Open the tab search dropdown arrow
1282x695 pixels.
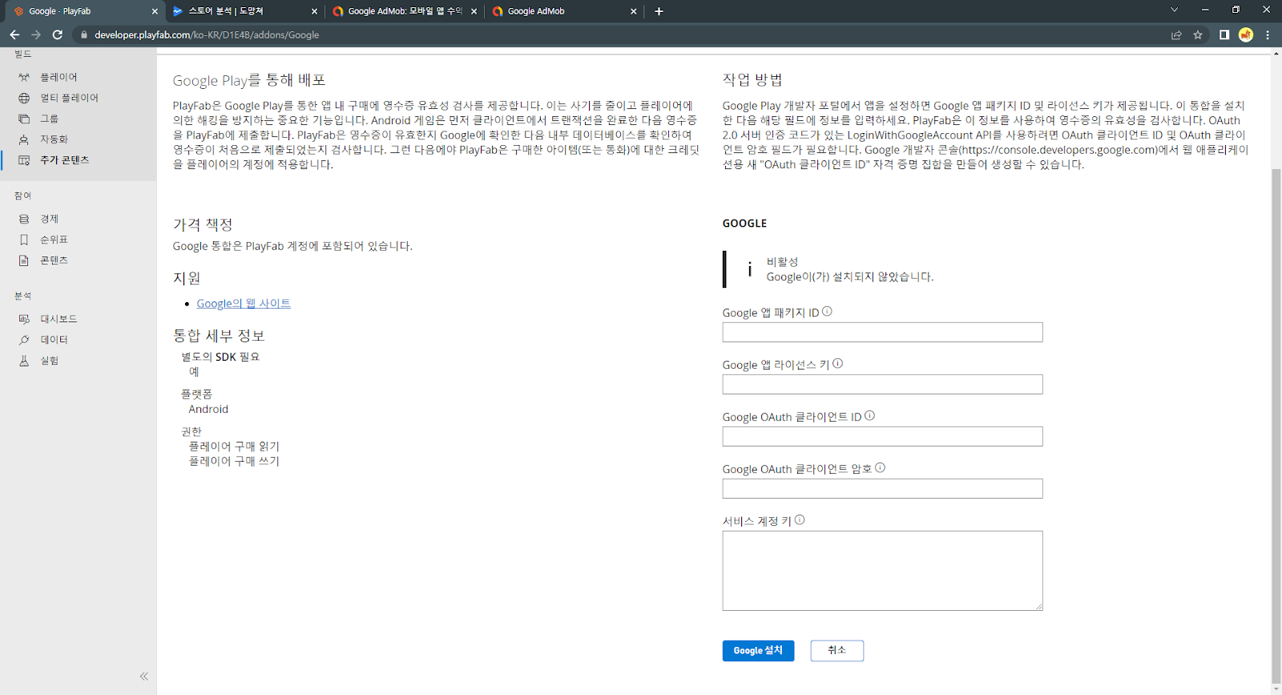coord(1174,10)
